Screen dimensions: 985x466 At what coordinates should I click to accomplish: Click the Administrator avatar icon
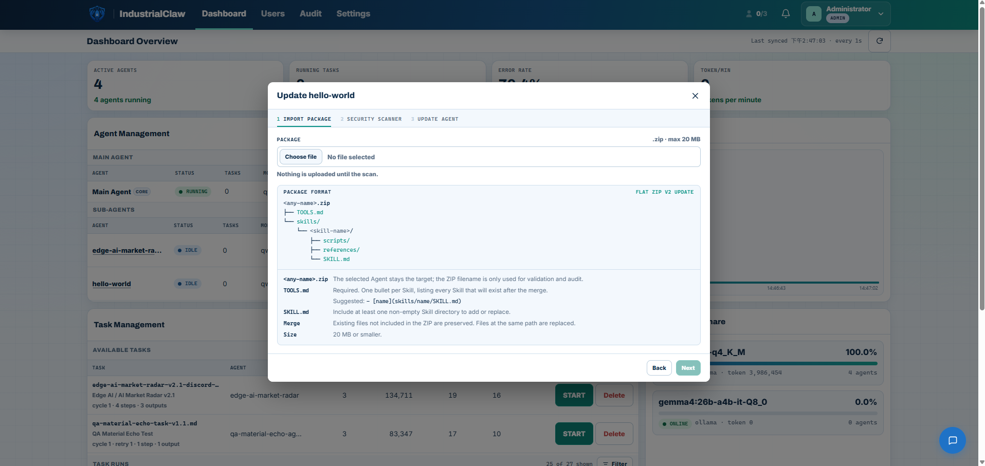813,14
